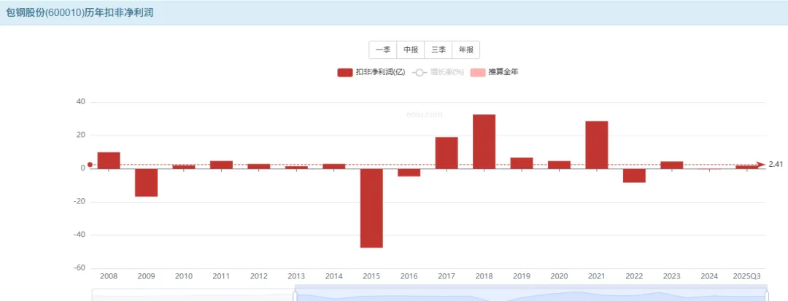
Task: Click the 2025Q3 x-axis label
Action: [747, 276]
